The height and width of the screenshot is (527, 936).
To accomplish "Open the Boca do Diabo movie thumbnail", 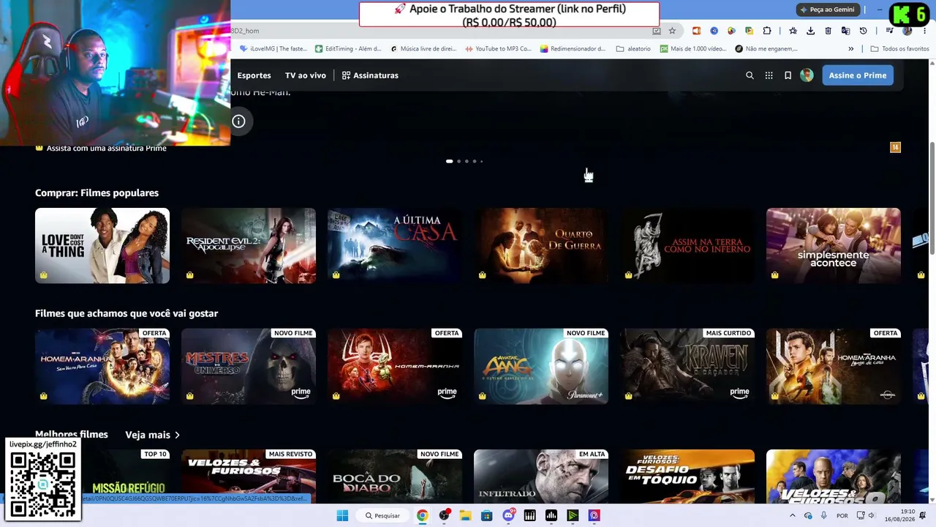I will coord(395,476).
